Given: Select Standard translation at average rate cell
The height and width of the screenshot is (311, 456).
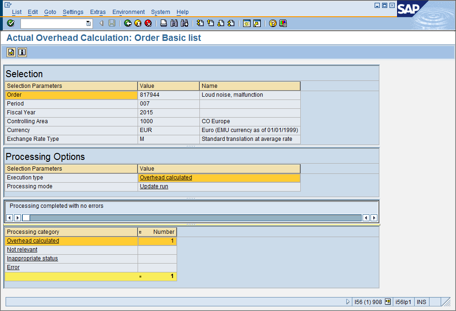Looking at the screenshot, I should (x=250, y=139).
